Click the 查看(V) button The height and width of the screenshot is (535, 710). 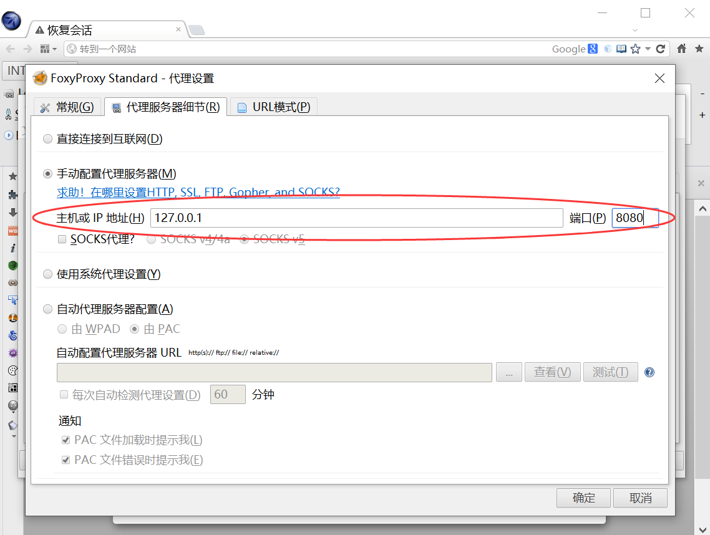point(552,372)
